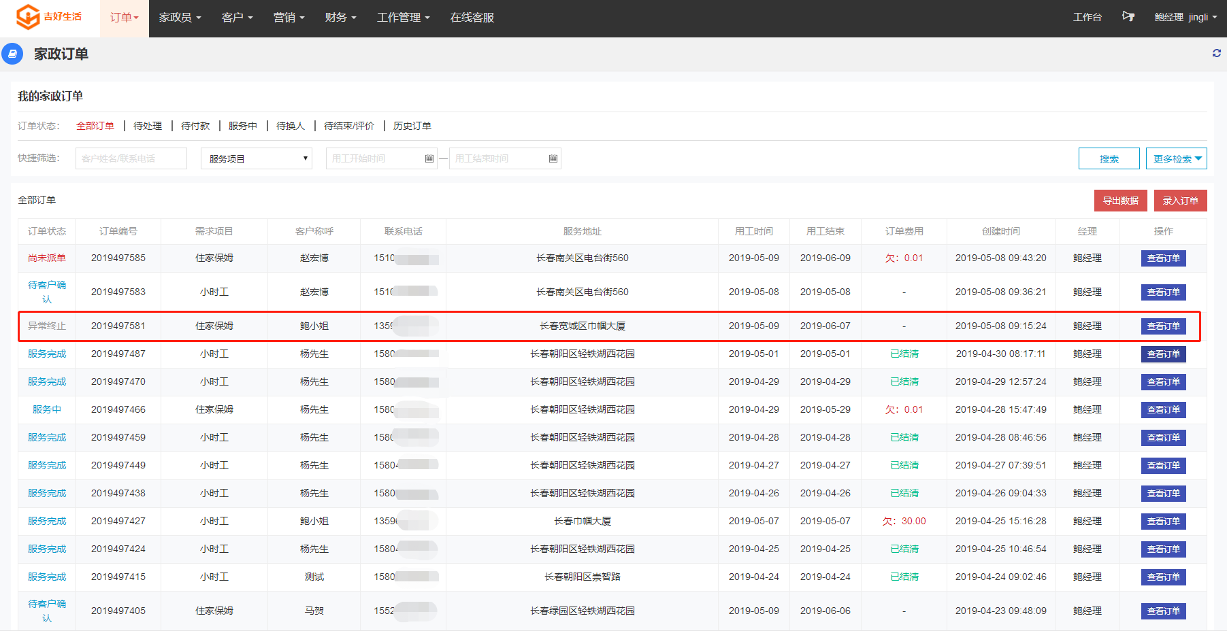Open the 工作管理 dropdown

pos(404,18)
